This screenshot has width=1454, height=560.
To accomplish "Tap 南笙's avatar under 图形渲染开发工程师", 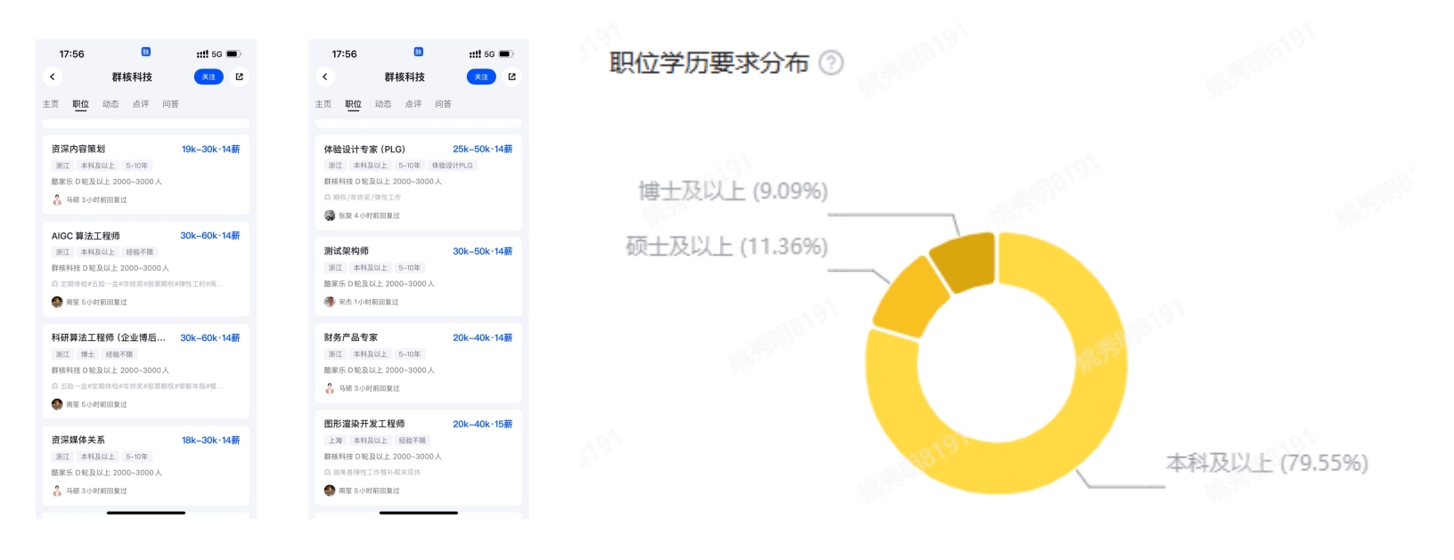I will [330, 491].
